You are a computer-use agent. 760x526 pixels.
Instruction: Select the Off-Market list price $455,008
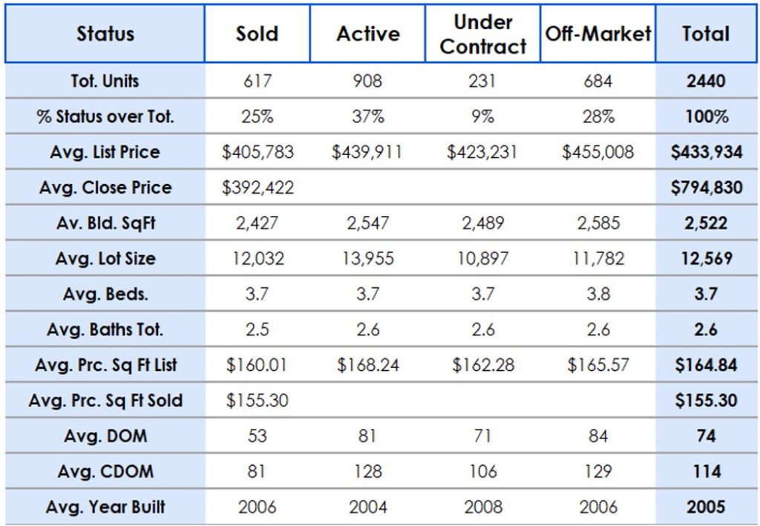pos(598,152)
